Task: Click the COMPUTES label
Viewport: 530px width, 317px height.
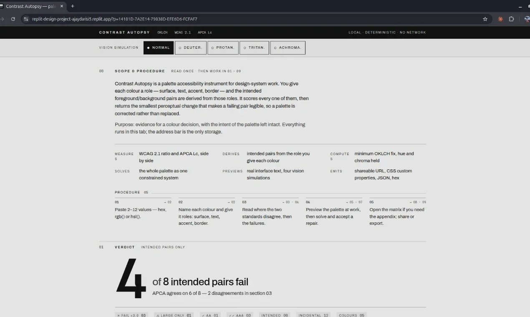Action: point(340,156)
